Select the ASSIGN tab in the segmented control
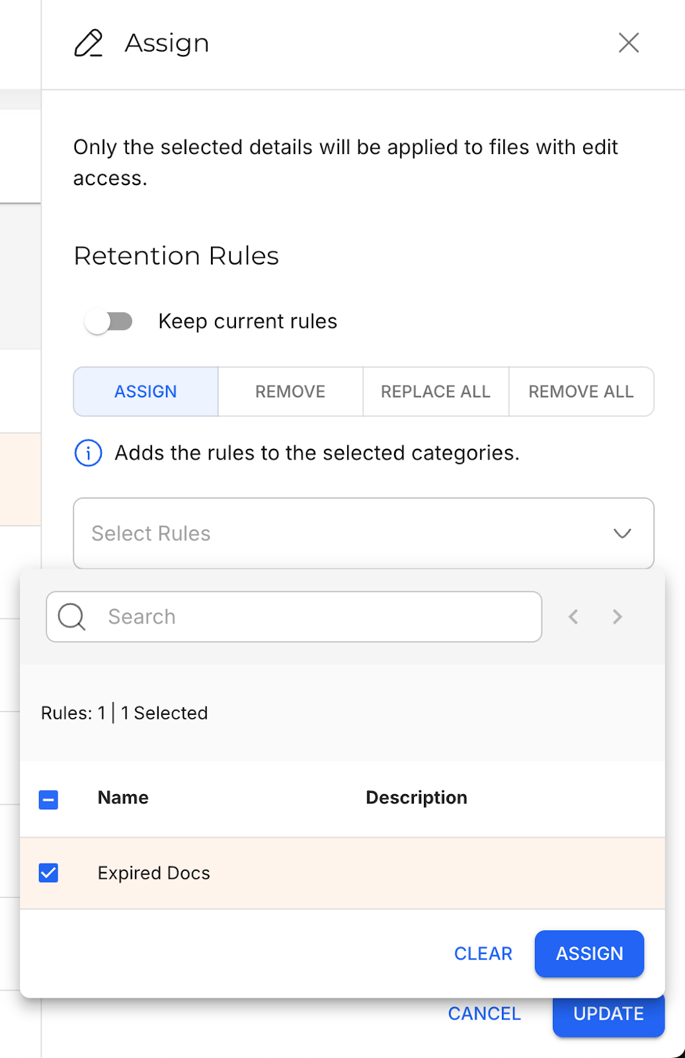 [145, 391]
